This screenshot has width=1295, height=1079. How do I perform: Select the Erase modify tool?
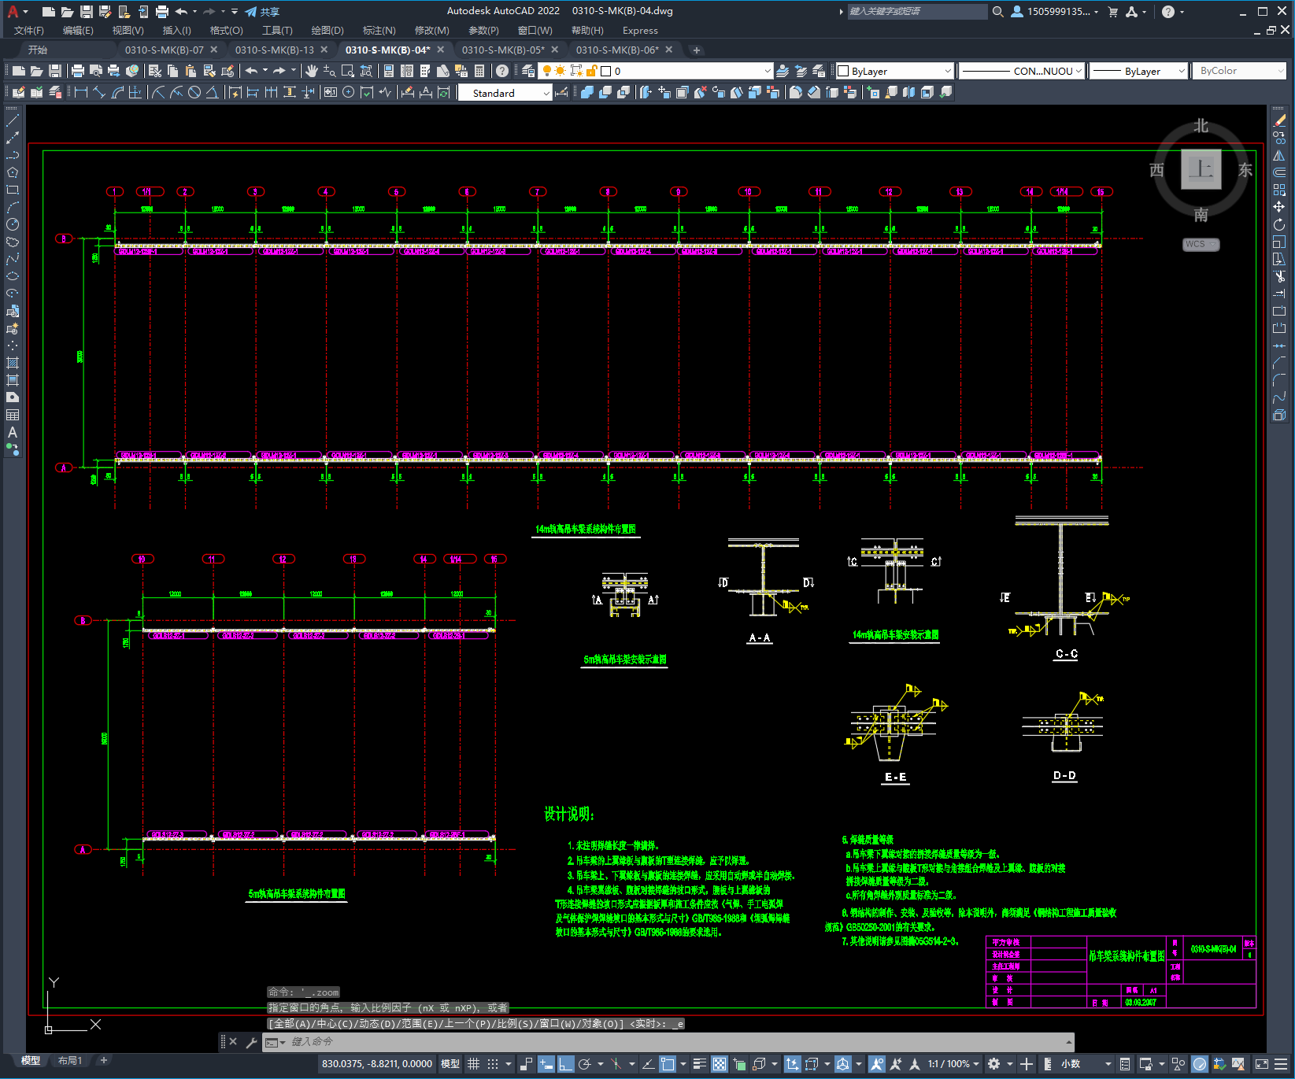[1279, 120]
